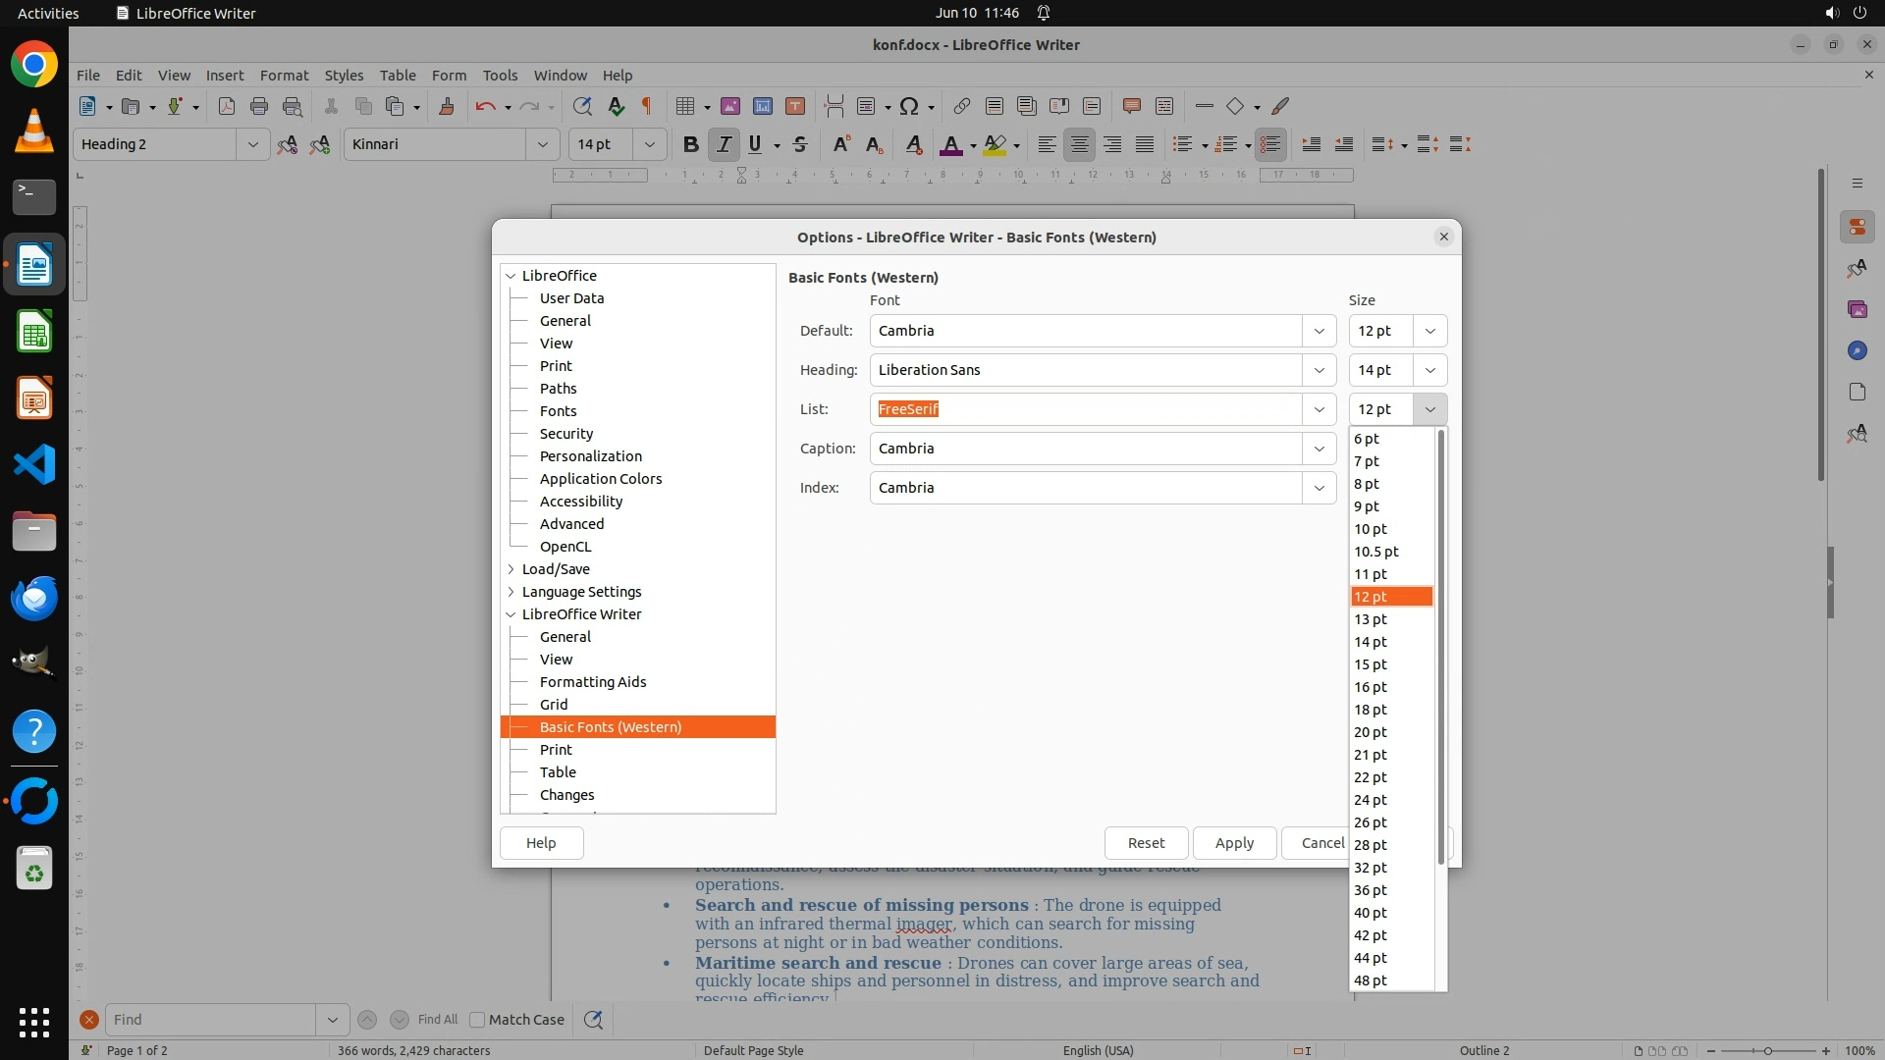Toggle the Center alignment button
This screenshot has height=1060, width=1885.
pyautogui.click(x=1079, y=144)
